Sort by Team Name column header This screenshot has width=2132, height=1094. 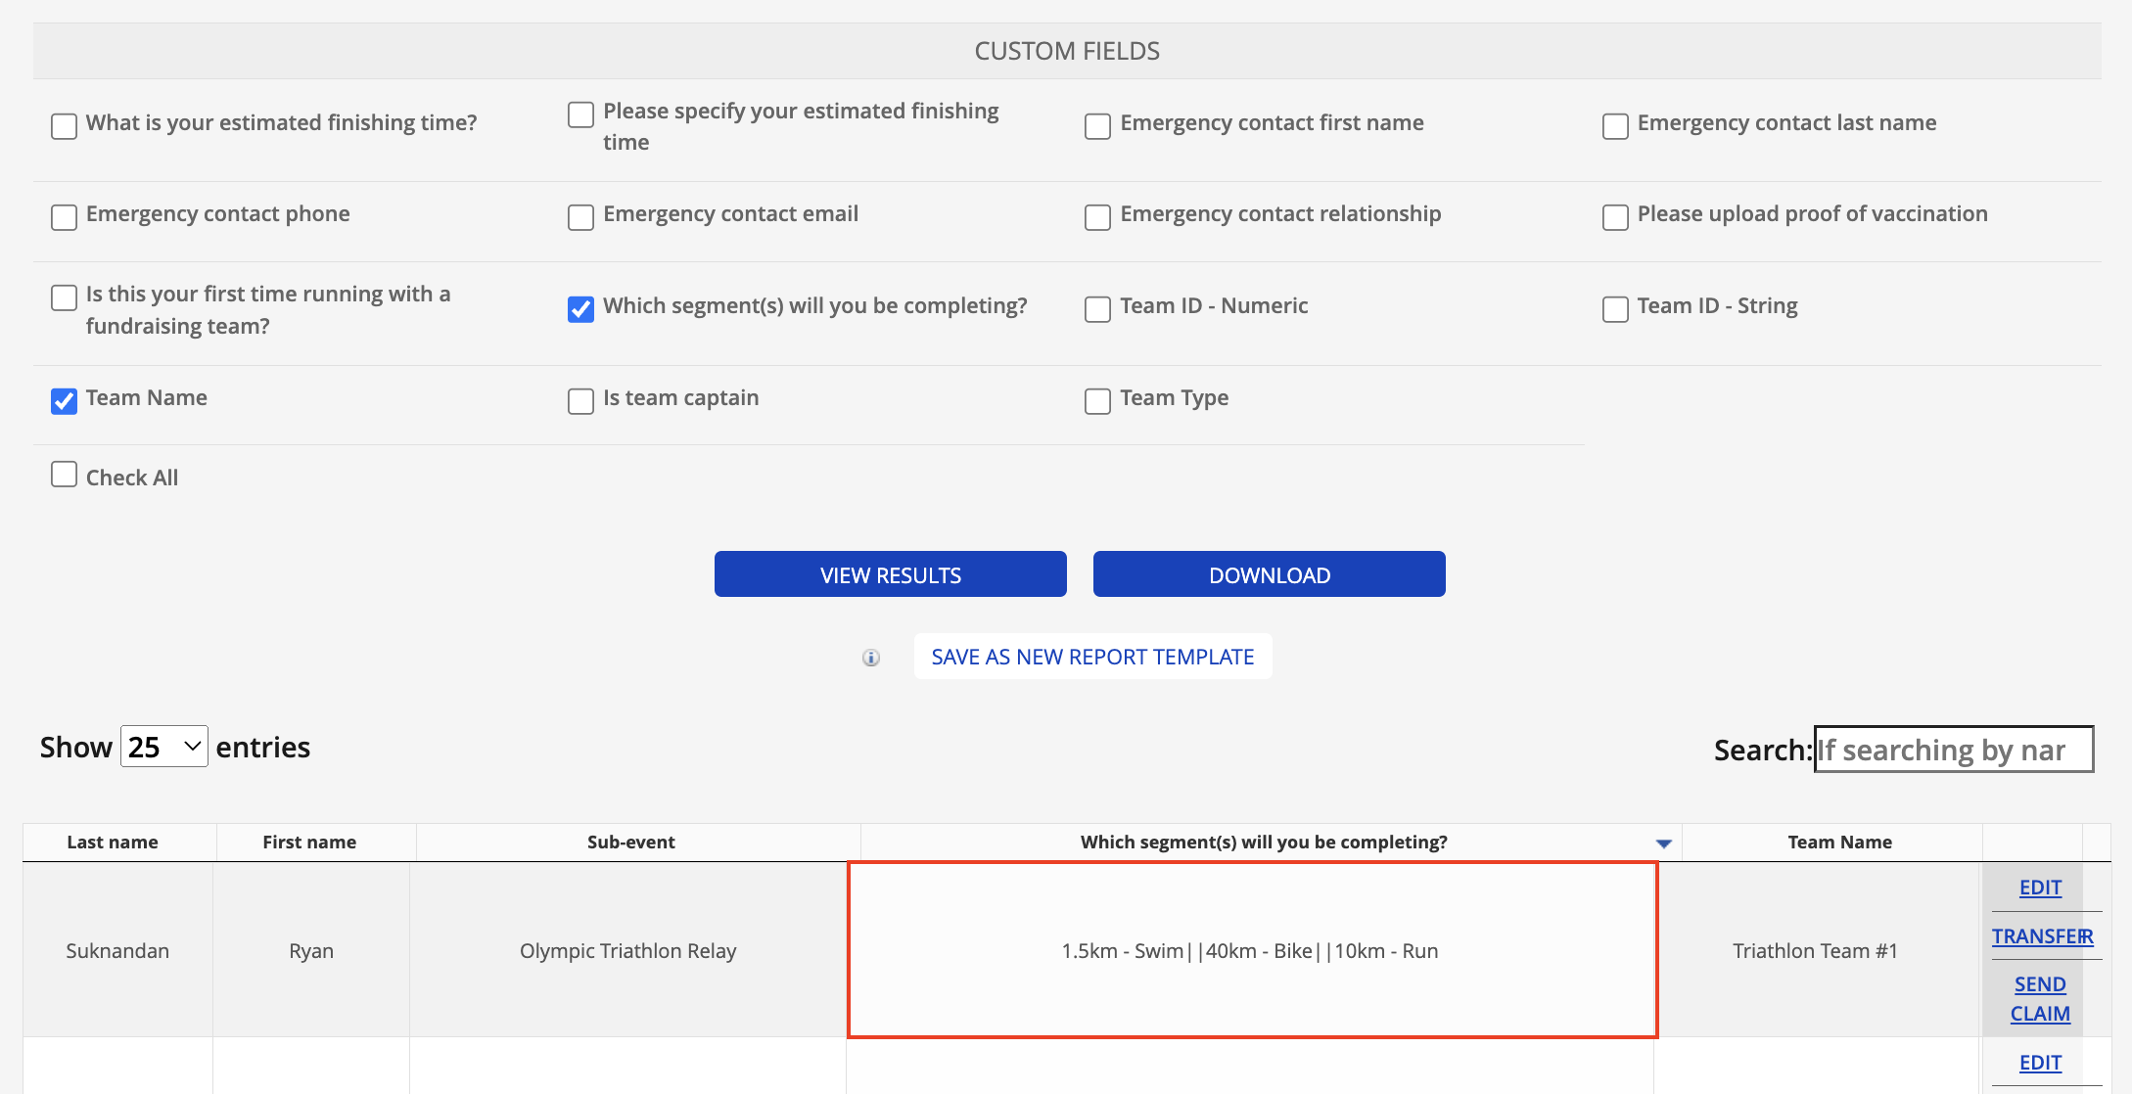point(1839,843)
